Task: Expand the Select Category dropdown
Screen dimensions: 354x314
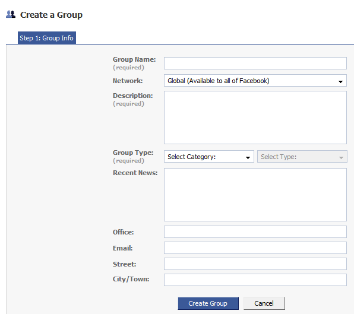Action: coord(209,157)
